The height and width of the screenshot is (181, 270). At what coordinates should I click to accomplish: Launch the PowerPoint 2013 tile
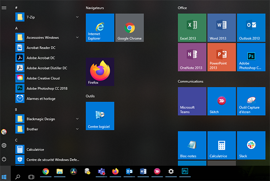(x=221, y=57)
